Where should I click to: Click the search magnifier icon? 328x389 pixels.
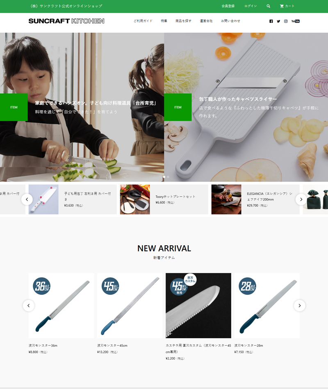coord(269,6)
